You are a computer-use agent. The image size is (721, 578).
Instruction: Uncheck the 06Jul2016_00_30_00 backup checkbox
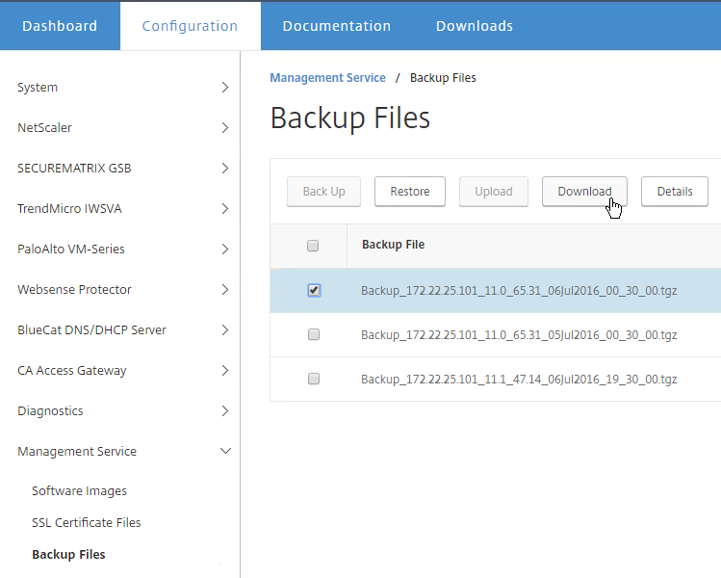coord(314,290)
